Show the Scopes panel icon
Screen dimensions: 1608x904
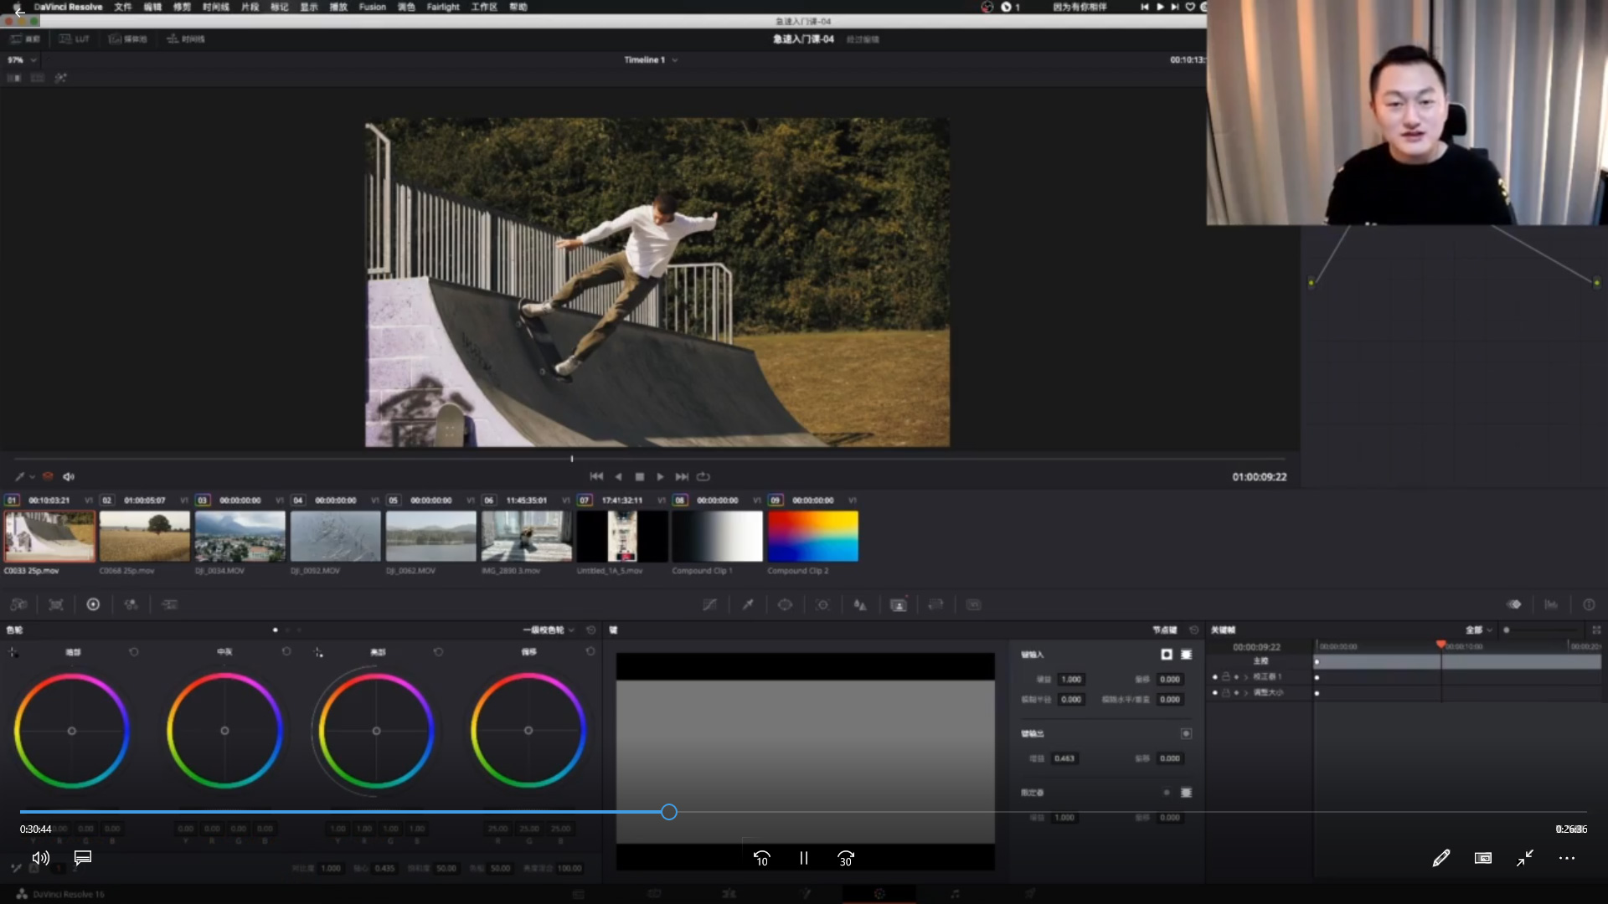tap(1551, 604)
